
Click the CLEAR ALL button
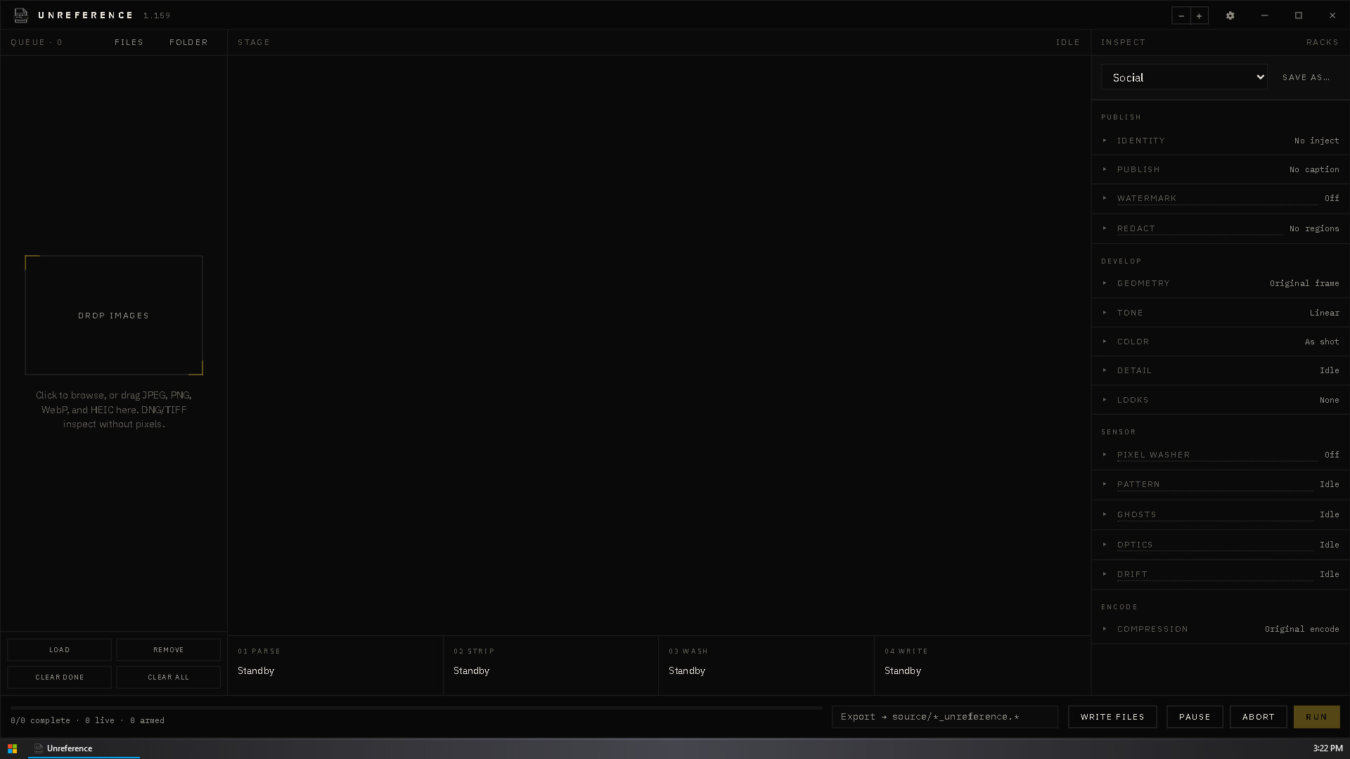pos(169,677)
